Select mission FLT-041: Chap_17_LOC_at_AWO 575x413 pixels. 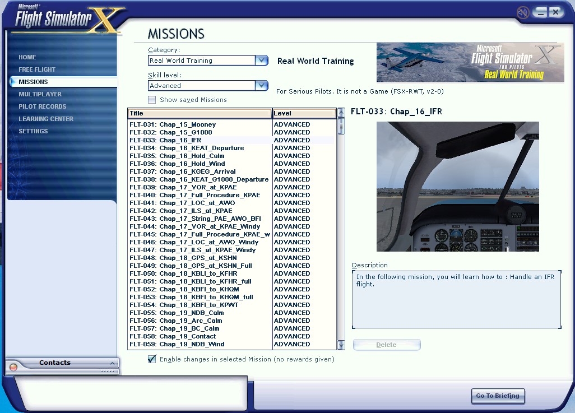pyautogui.click(x=231, y=203)
